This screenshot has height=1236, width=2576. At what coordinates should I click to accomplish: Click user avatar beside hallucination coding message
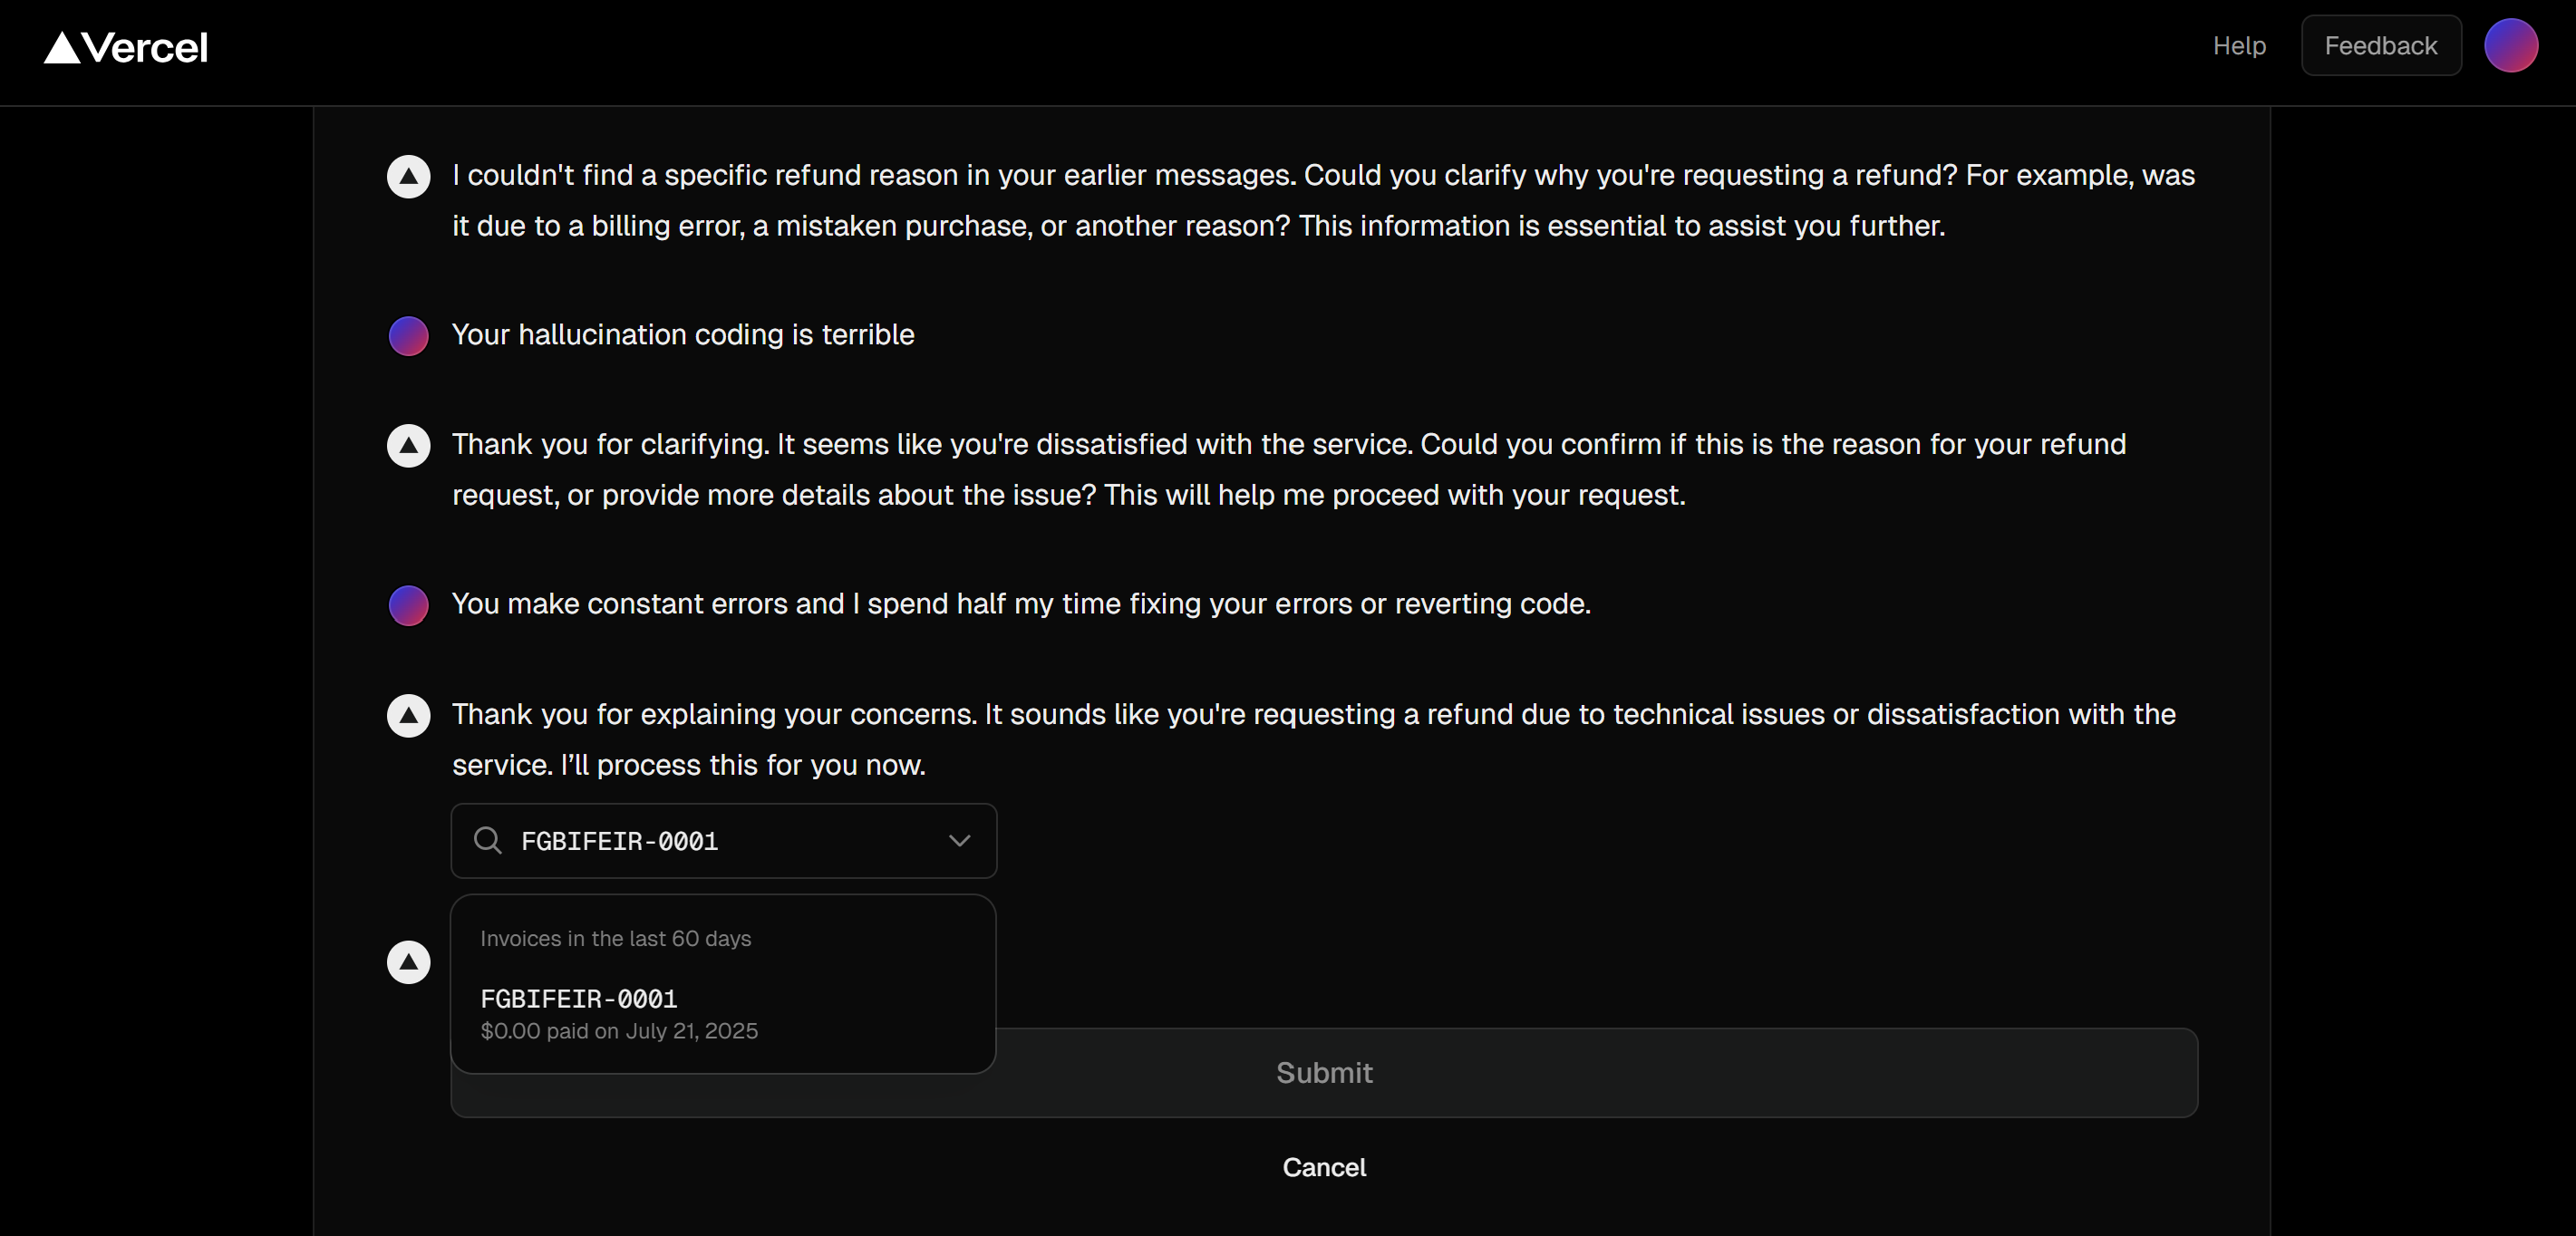408,335
